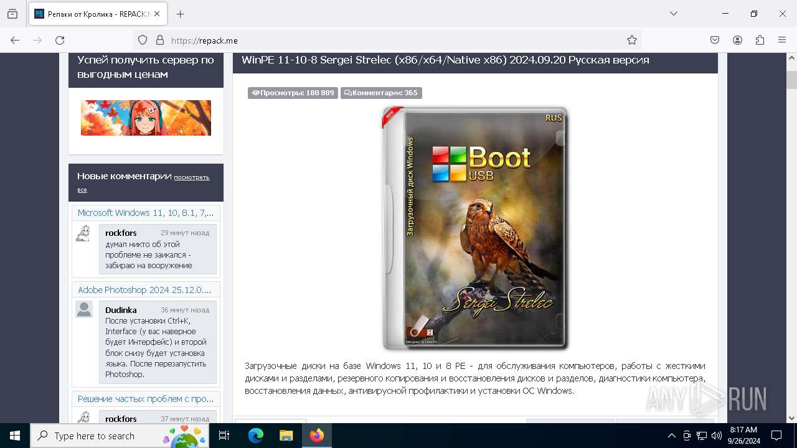
Task: Open the notification center icon
Action: pos(776,436)
